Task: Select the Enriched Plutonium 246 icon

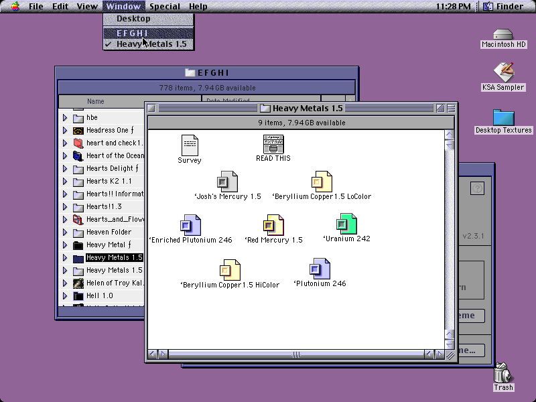Action: tap(190, 225)
